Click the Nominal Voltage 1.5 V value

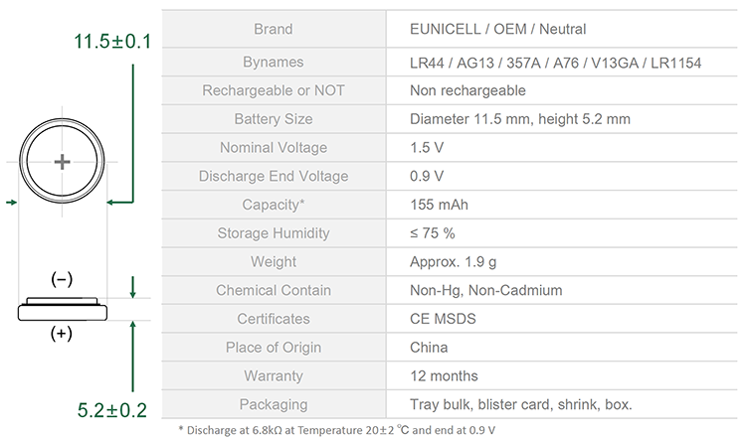tap(427, 147)
